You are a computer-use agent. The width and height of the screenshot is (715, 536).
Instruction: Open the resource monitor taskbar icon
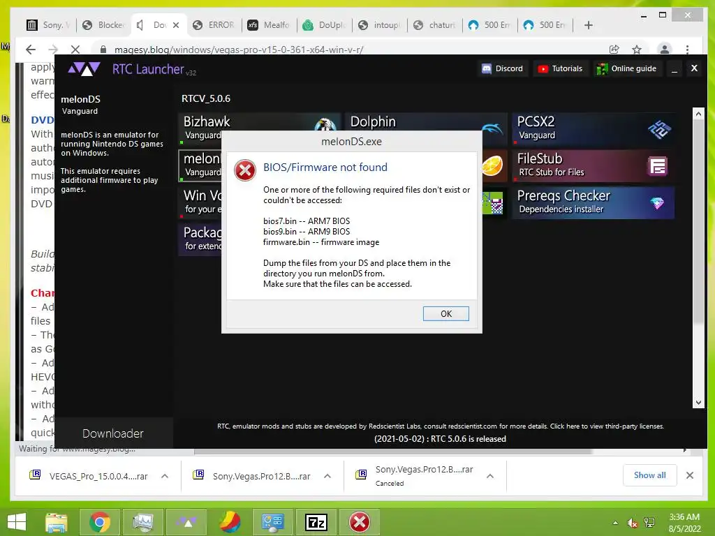click(x=142, y=522)
